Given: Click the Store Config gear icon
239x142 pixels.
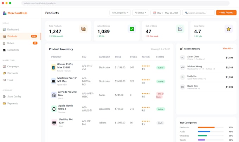Looking at the screenshot, I should pyautogui.click(x=4, y=96).
